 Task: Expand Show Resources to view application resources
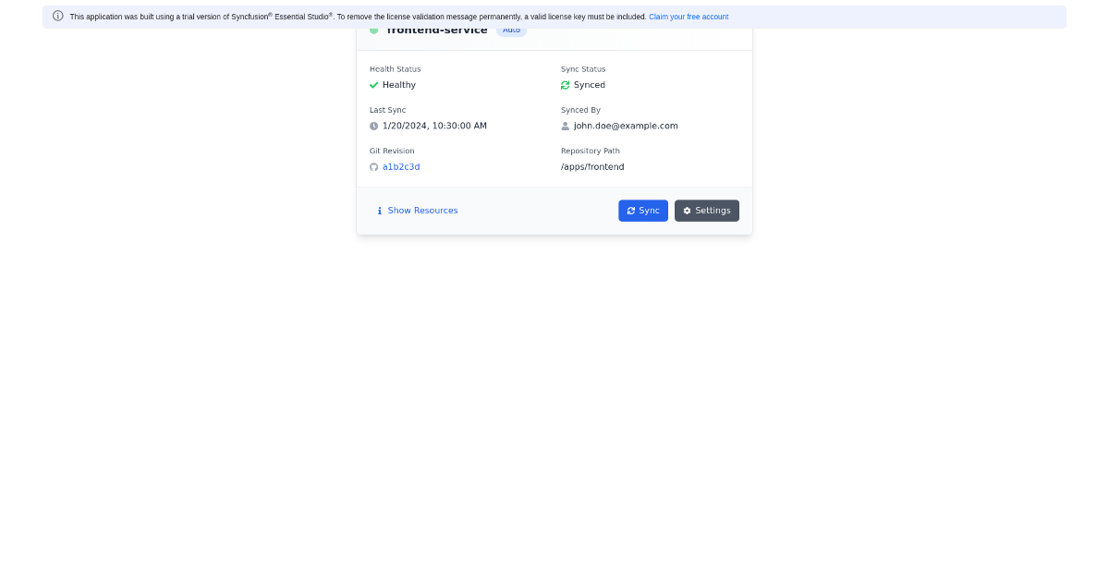click(421, 210)
